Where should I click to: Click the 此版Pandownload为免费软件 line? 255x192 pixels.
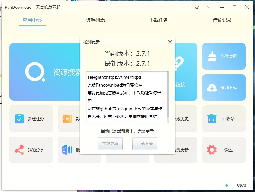click(115, 85)
